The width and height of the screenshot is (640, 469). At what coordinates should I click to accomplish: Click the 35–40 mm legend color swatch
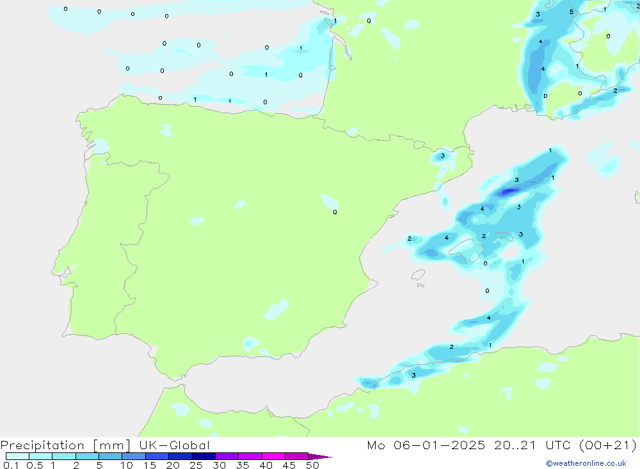pos(250,456)
